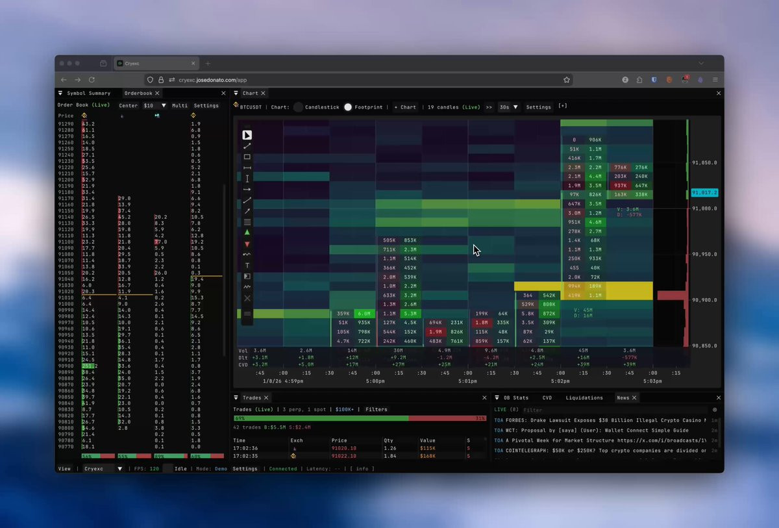
Task: Open the browser tab list chevron
Action: pos(701,64)
